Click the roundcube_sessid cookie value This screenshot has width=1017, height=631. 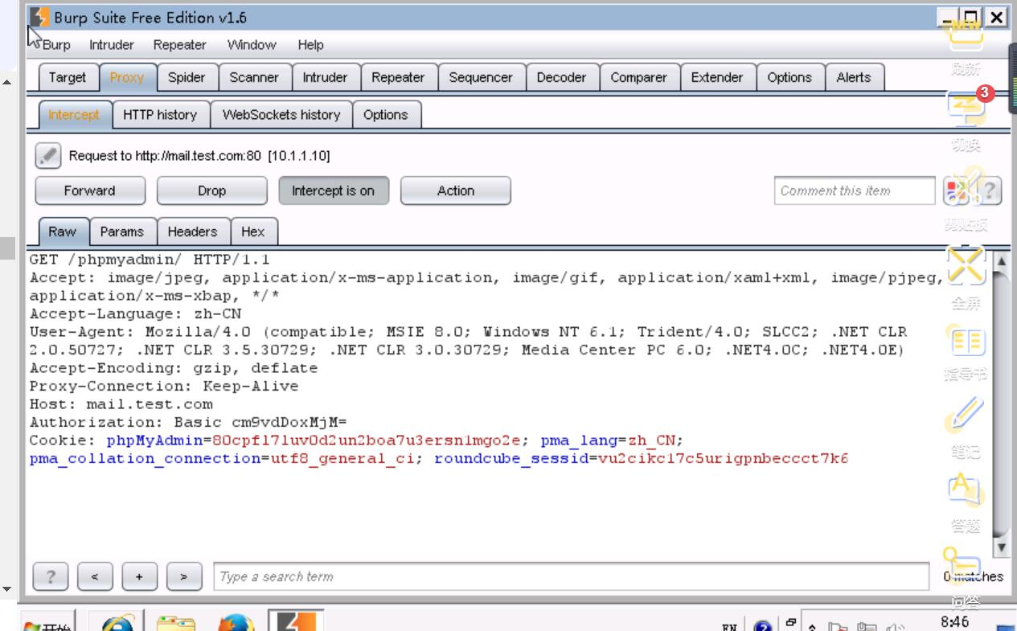click(724, 459)
